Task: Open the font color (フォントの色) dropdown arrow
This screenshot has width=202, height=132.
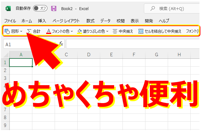Action: click(x=72, y=31)
